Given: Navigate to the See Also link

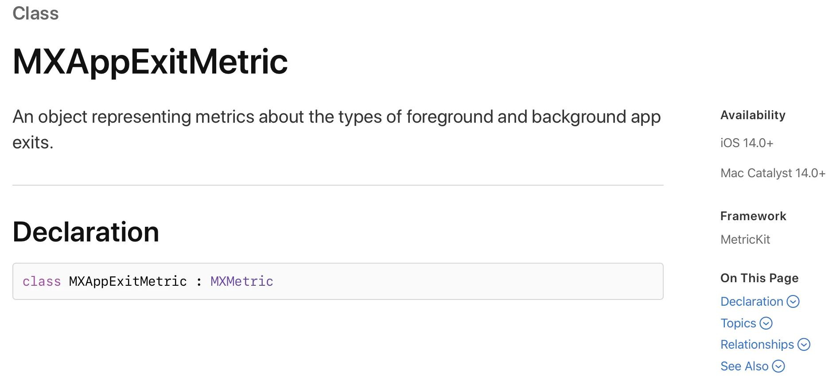Looking at the screenshot, I should tap(744, 366).
